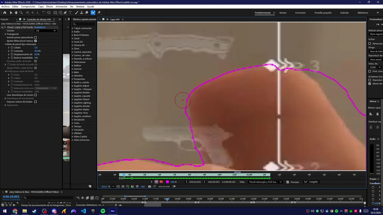
Task: Expand the Sapphire Lighting category
Action: [x=72, y=103]
